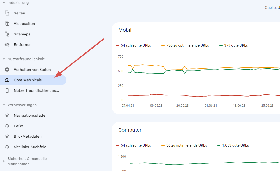Click '379 gute URLs' legend
Screen dimensions: 280x171
[x=236, y=45]
